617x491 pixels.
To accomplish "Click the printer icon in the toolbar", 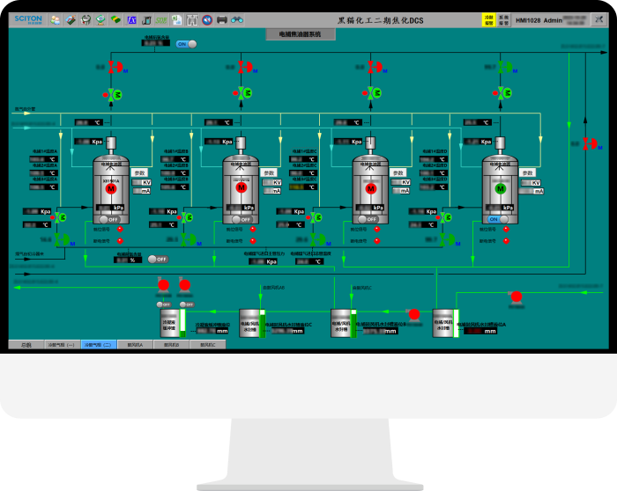I will [222, 19].
